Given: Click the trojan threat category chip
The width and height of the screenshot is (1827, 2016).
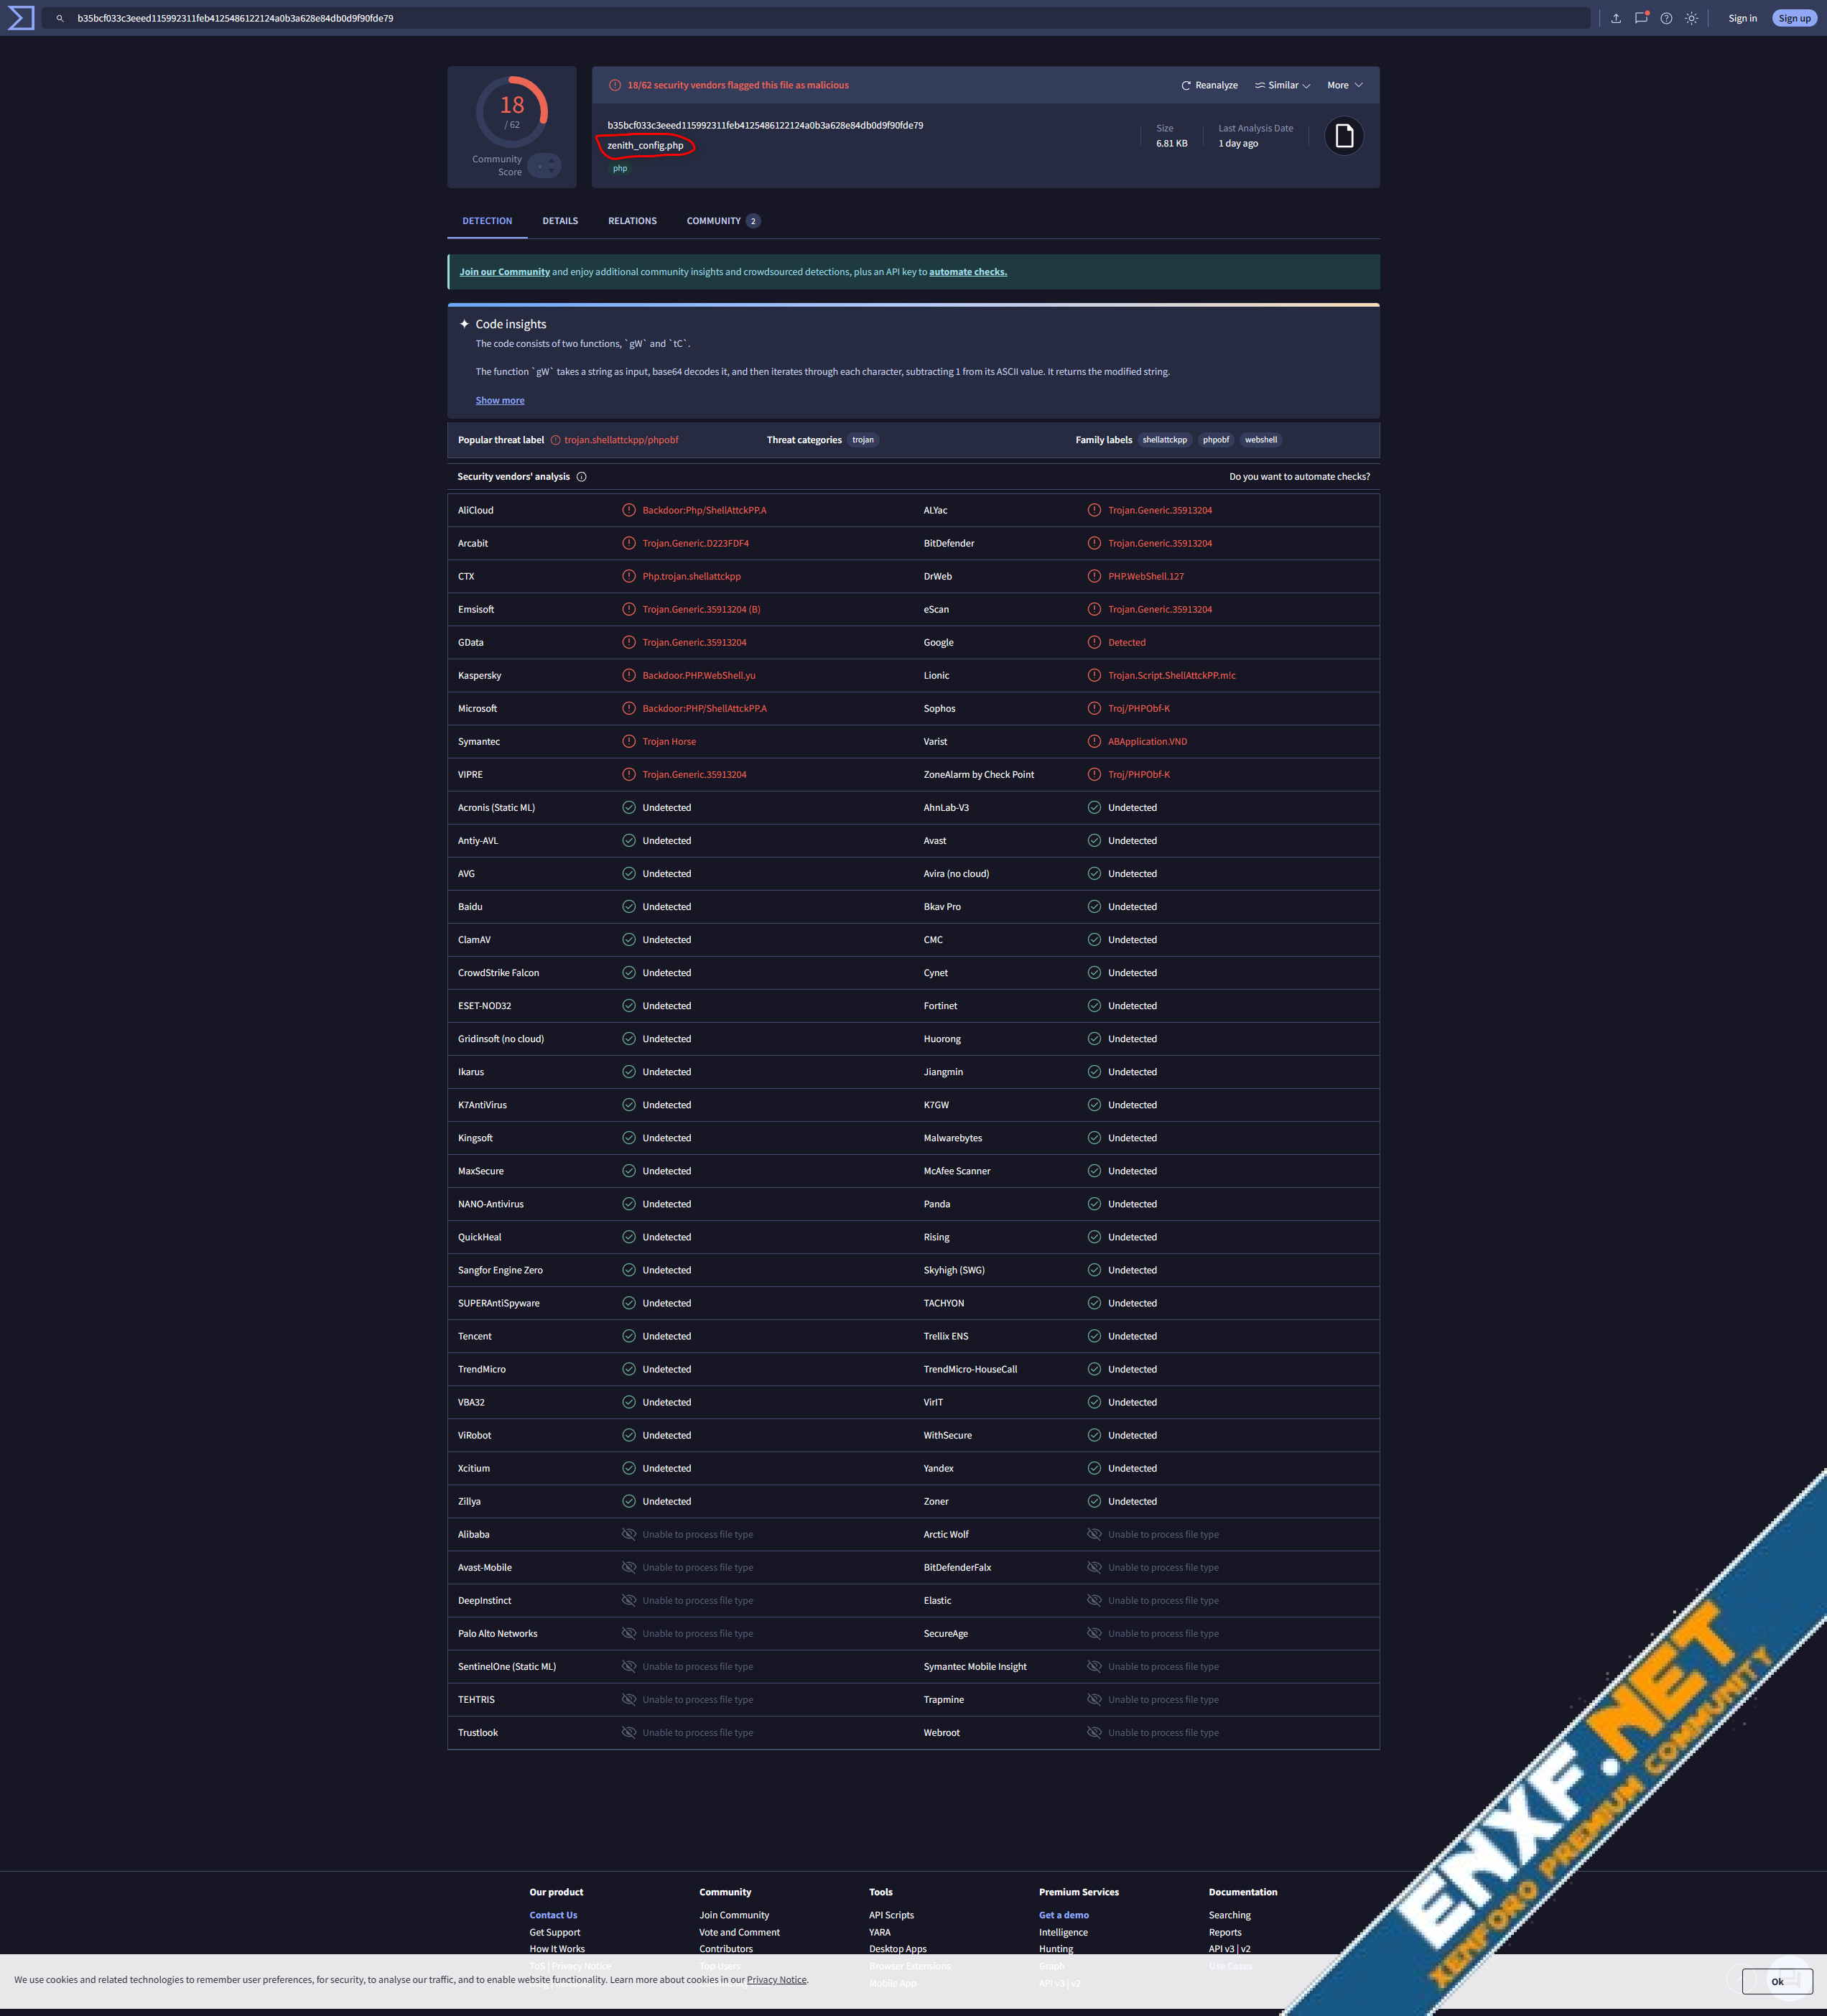Looking at the screenshot, I should (x=863, y=440).
